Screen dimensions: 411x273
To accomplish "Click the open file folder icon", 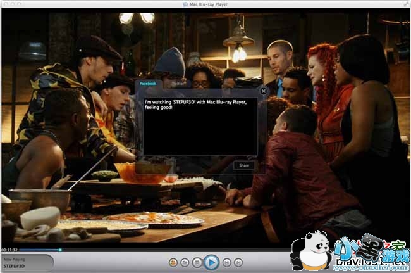I will coord(185,262).
